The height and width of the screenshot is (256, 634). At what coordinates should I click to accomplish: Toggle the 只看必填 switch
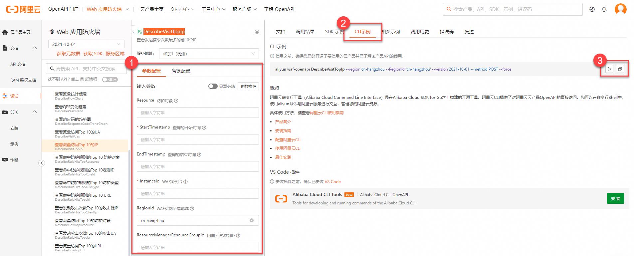[213, 86]
